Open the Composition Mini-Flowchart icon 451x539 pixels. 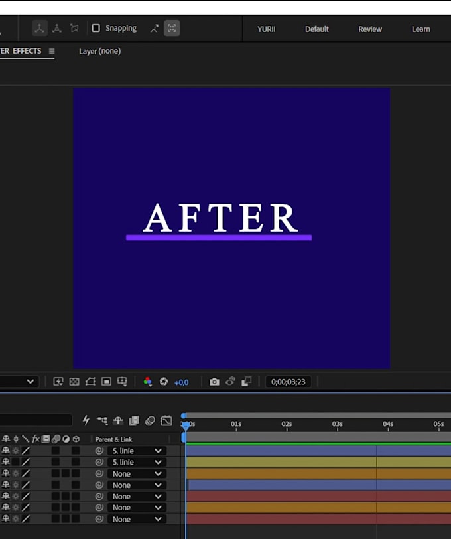pyautogui.click(x=102, y=420)
